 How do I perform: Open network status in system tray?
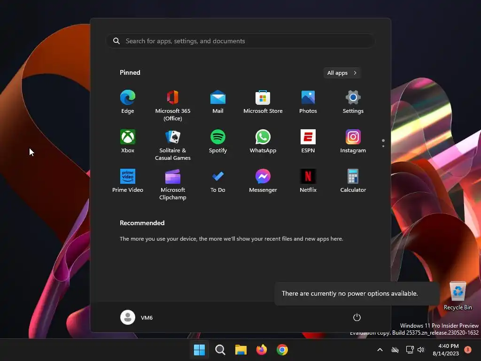click(x=410, y=350)
